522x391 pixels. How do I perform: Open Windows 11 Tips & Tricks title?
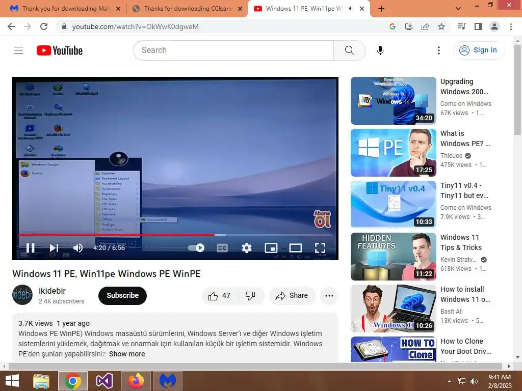click(x=461, y=242)
